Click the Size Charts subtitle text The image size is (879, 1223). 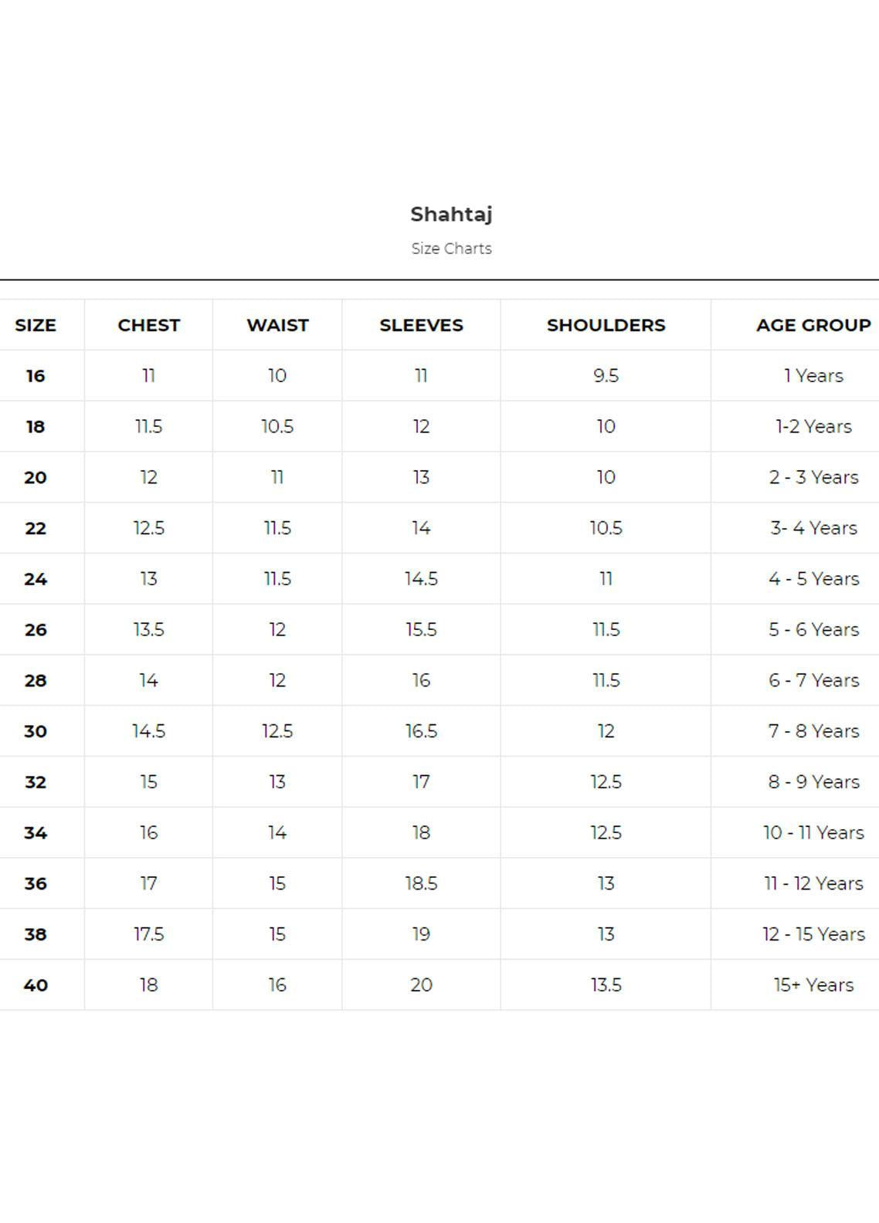coord(451,249)
